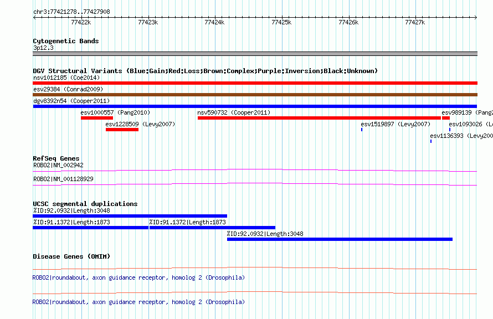Click the dgv8392n54 (Cooper2011) blue gain bar
This screenshot has height=319, width=493.
[255, 106]
